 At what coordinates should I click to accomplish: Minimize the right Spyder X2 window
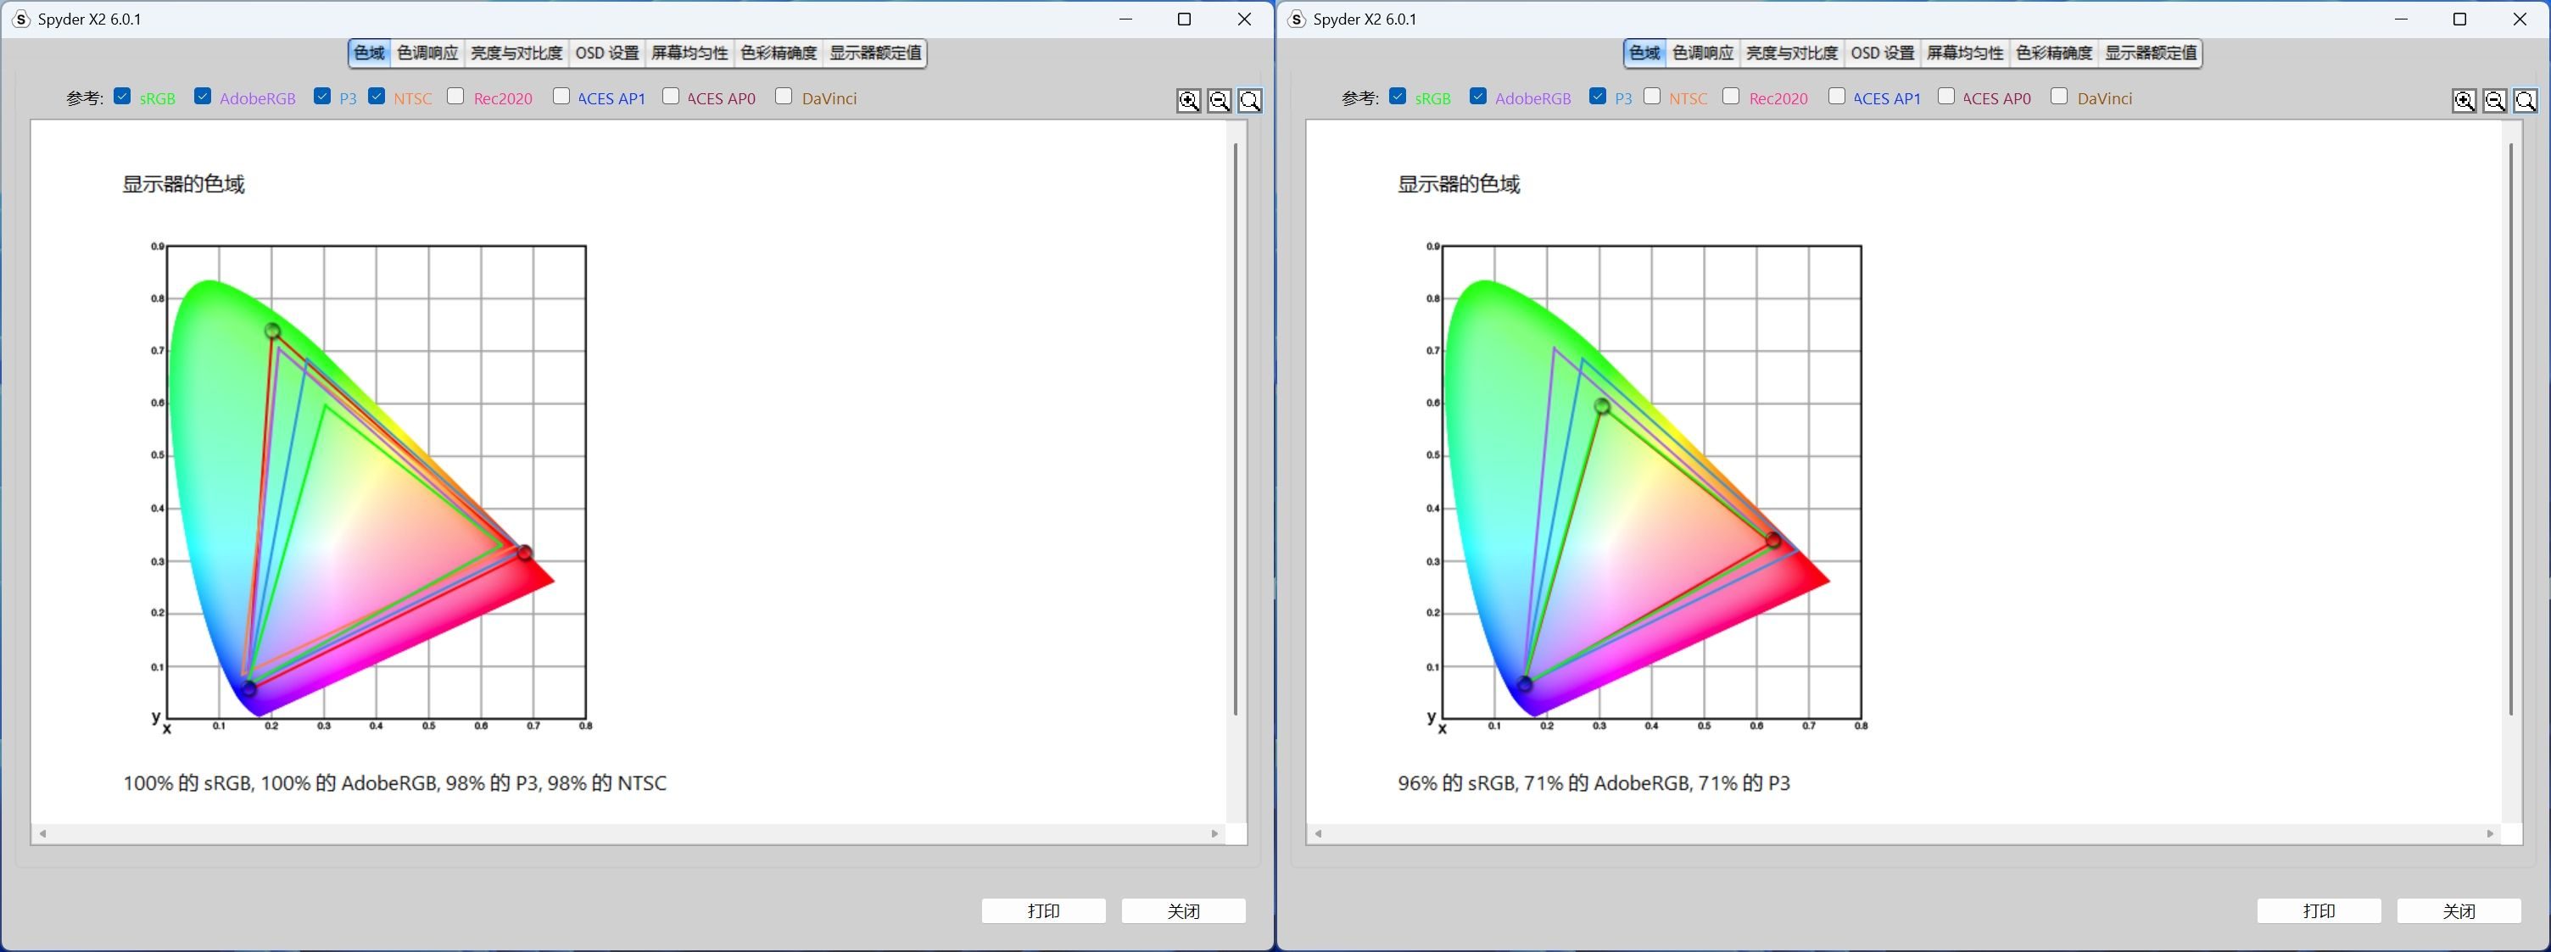point(2401,19)
